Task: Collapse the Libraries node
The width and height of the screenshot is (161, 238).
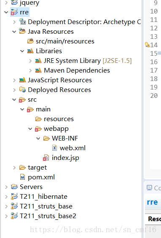Action: tap(22, 51)
